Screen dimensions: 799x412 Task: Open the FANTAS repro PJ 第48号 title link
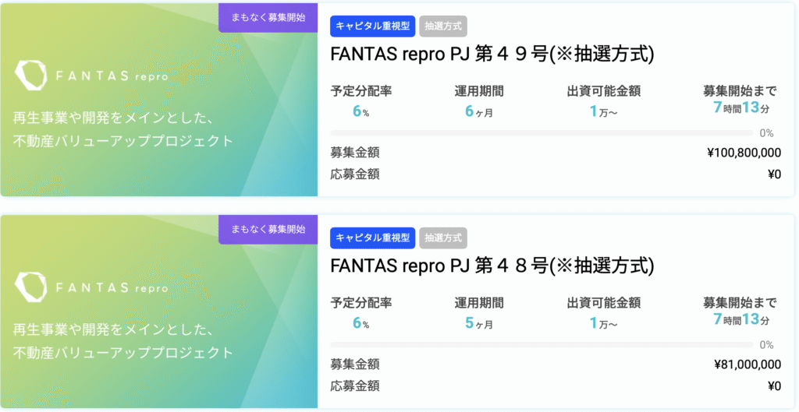click(492, 266)
